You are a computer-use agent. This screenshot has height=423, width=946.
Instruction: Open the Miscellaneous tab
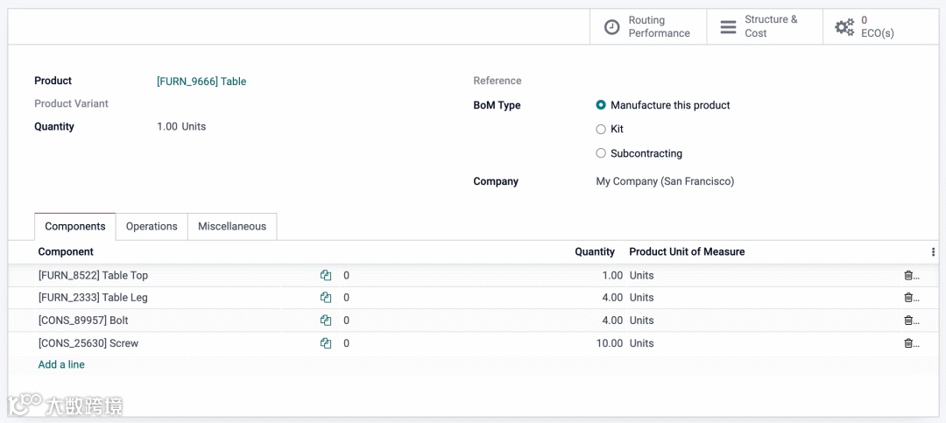(x=232, y=226)
